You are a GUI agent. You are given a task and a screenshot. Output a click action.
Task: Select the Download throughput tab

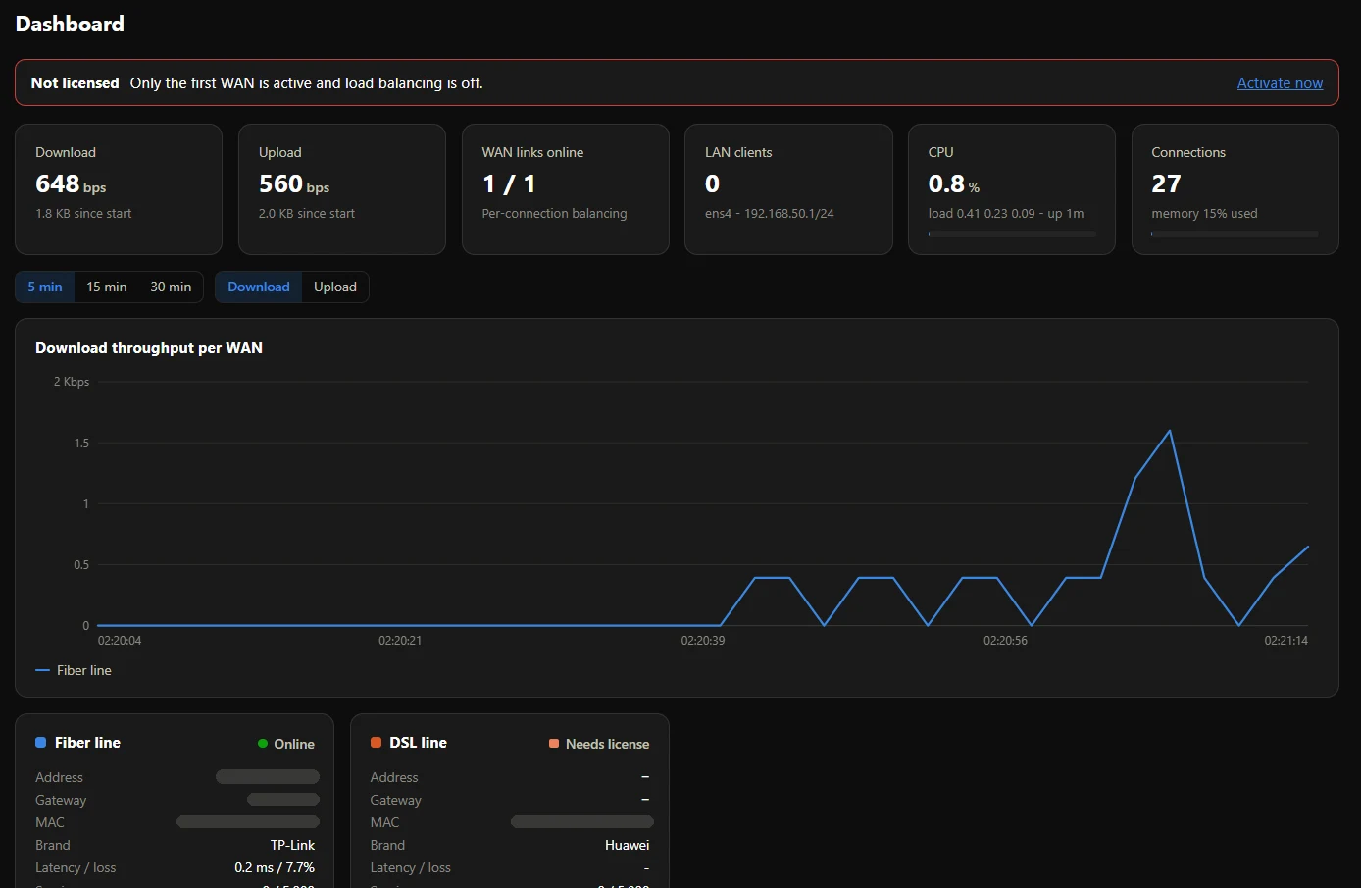click(259, 287)
